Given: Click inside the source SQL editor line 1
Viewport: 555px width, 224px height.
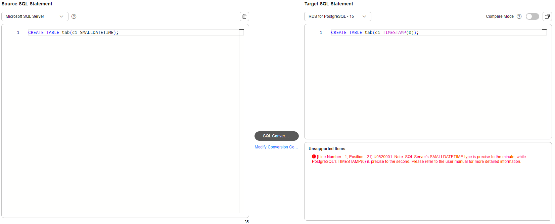Looking at the screenshot, I should (134, 33).
